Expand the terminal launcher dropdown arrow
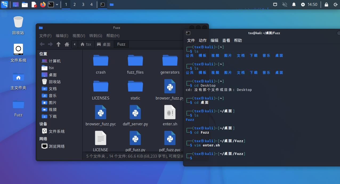Screen dimensions: 340x184 coord(57,5)
